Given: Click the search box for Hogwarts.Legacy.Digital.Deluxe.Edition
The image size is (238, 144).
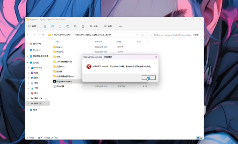Looking at the screenshot, I should 175,35.
